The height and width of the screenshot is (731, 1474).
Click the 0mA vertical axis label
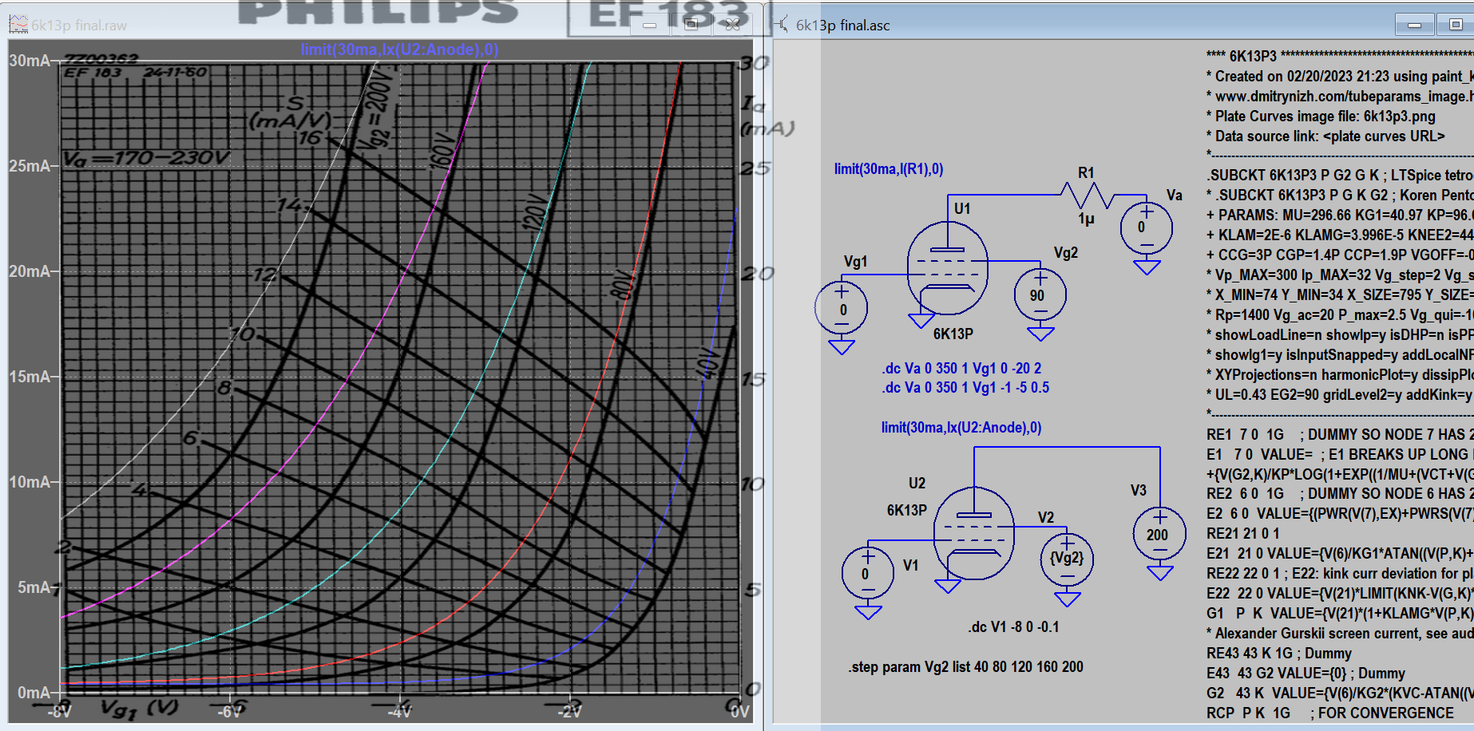click(34, 693)
